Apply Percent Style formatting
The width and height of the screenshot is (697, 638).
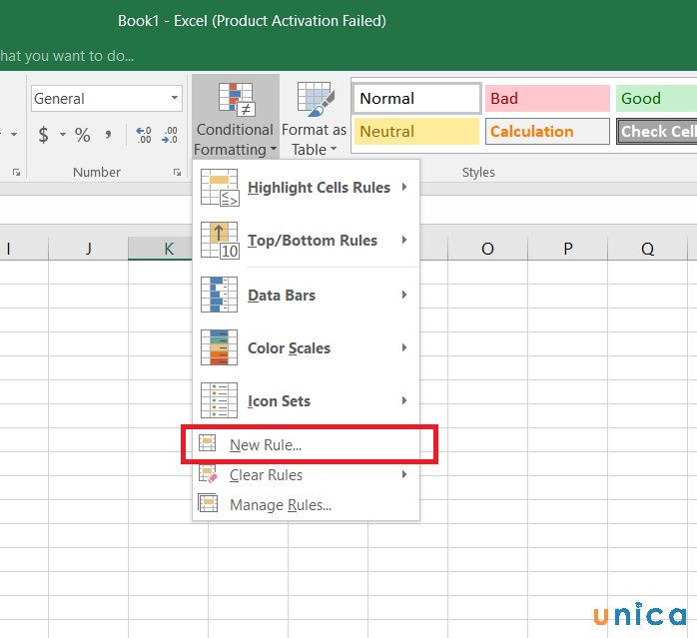(x=83, y=135)
